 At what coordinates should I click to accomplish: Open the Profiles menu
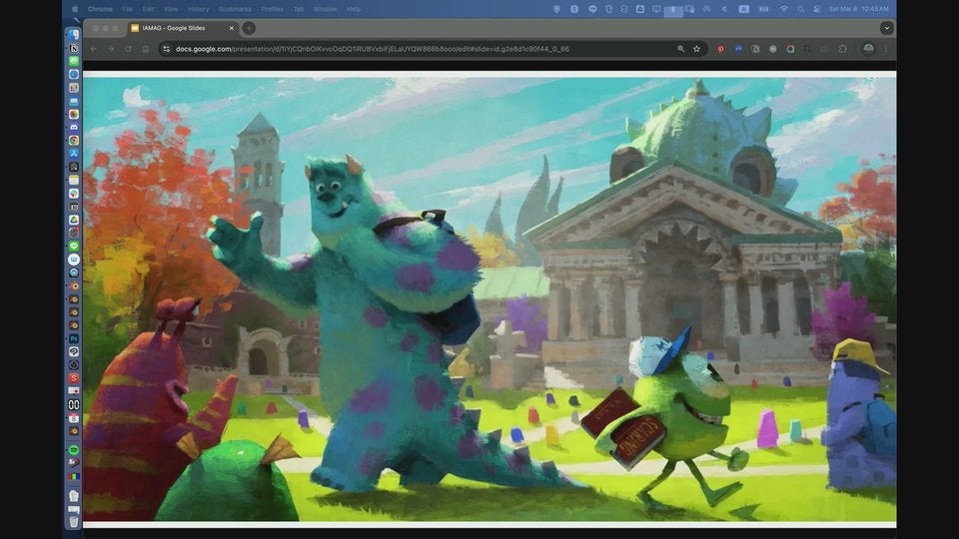tap(272, 9)
